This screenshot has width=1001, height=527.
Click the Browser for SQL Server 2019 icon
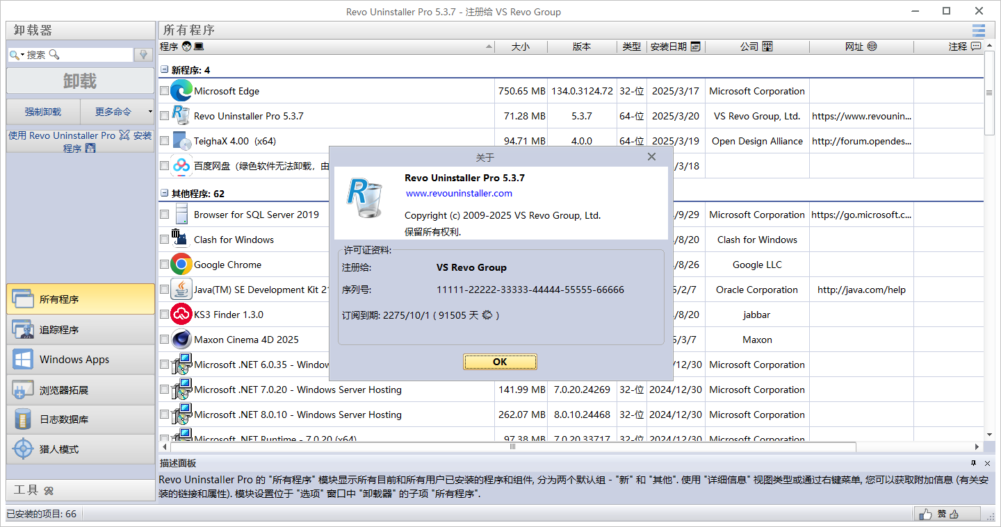click(181, 215)
